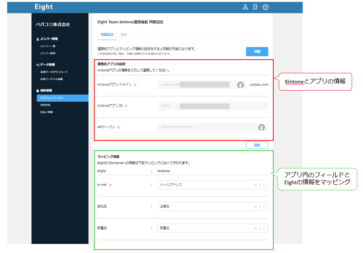Clear the メールアドレス mapping with X icon
The height and width of the screenshot is (253, 363).
tap(256, 185)
